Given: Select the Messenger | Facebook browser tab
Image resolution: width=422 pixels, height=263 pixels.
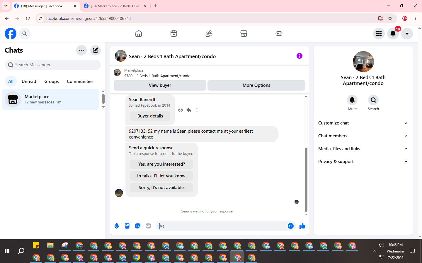Looking at the screenshot, I should tap(45, 6).
